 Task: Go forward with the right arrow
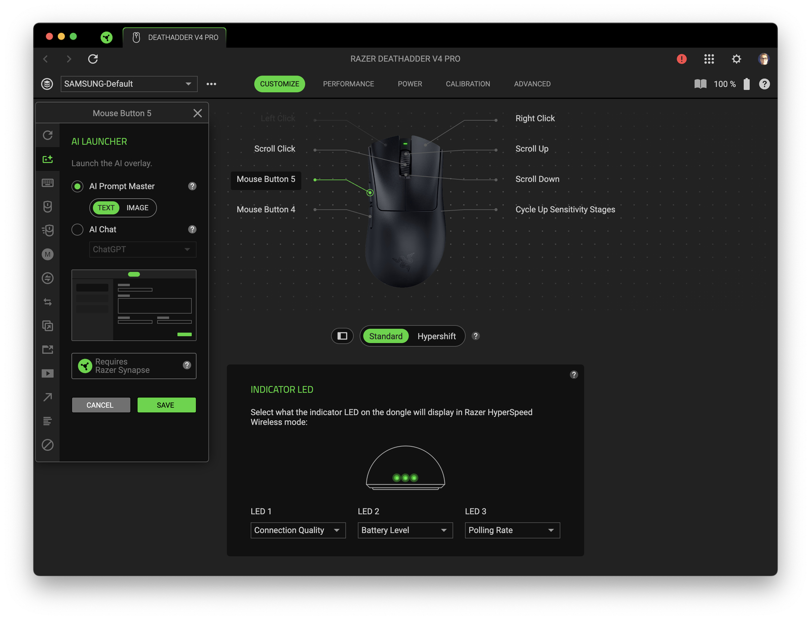tap(69, 59)
